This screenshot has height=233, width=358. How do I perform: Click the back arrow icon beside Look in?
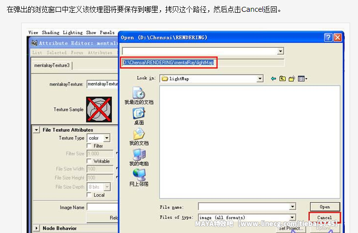tap(273, 79)
